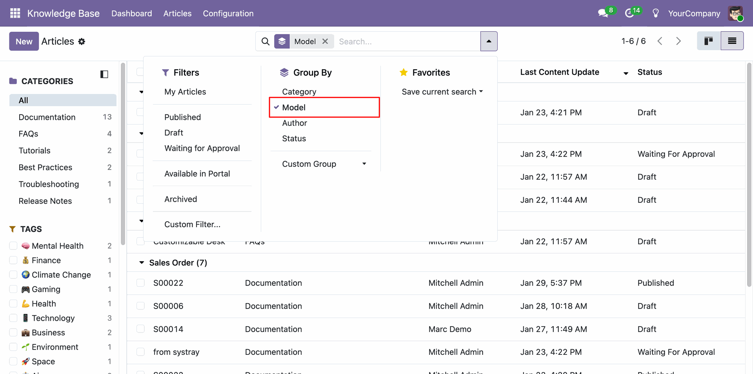The width and height of the screenshot is (753, 374).
Task: Select the S00022 row checkbox
Action: click(140, 283)
